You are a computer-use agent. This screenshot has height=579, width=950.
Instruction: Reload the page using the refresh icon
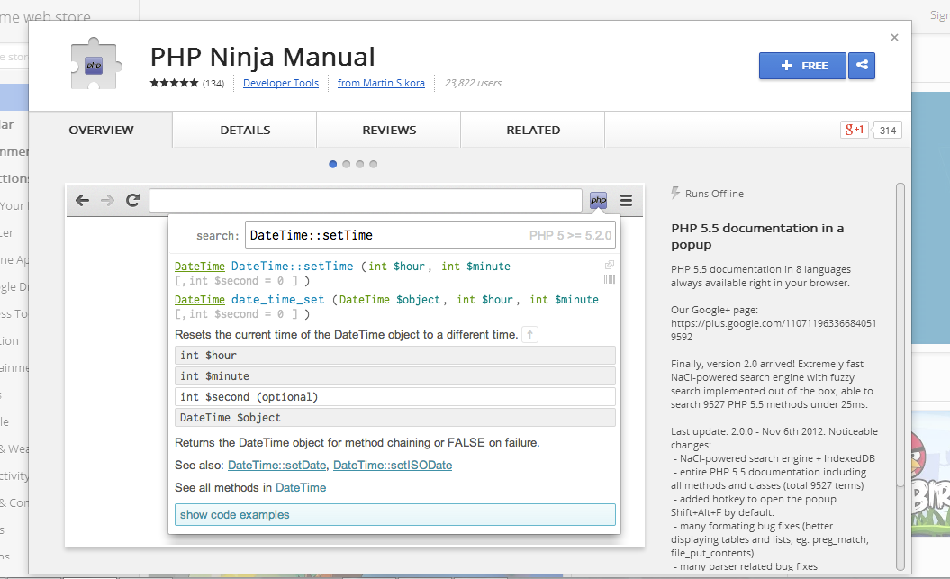pyautogui.click(x=133, y=200)
